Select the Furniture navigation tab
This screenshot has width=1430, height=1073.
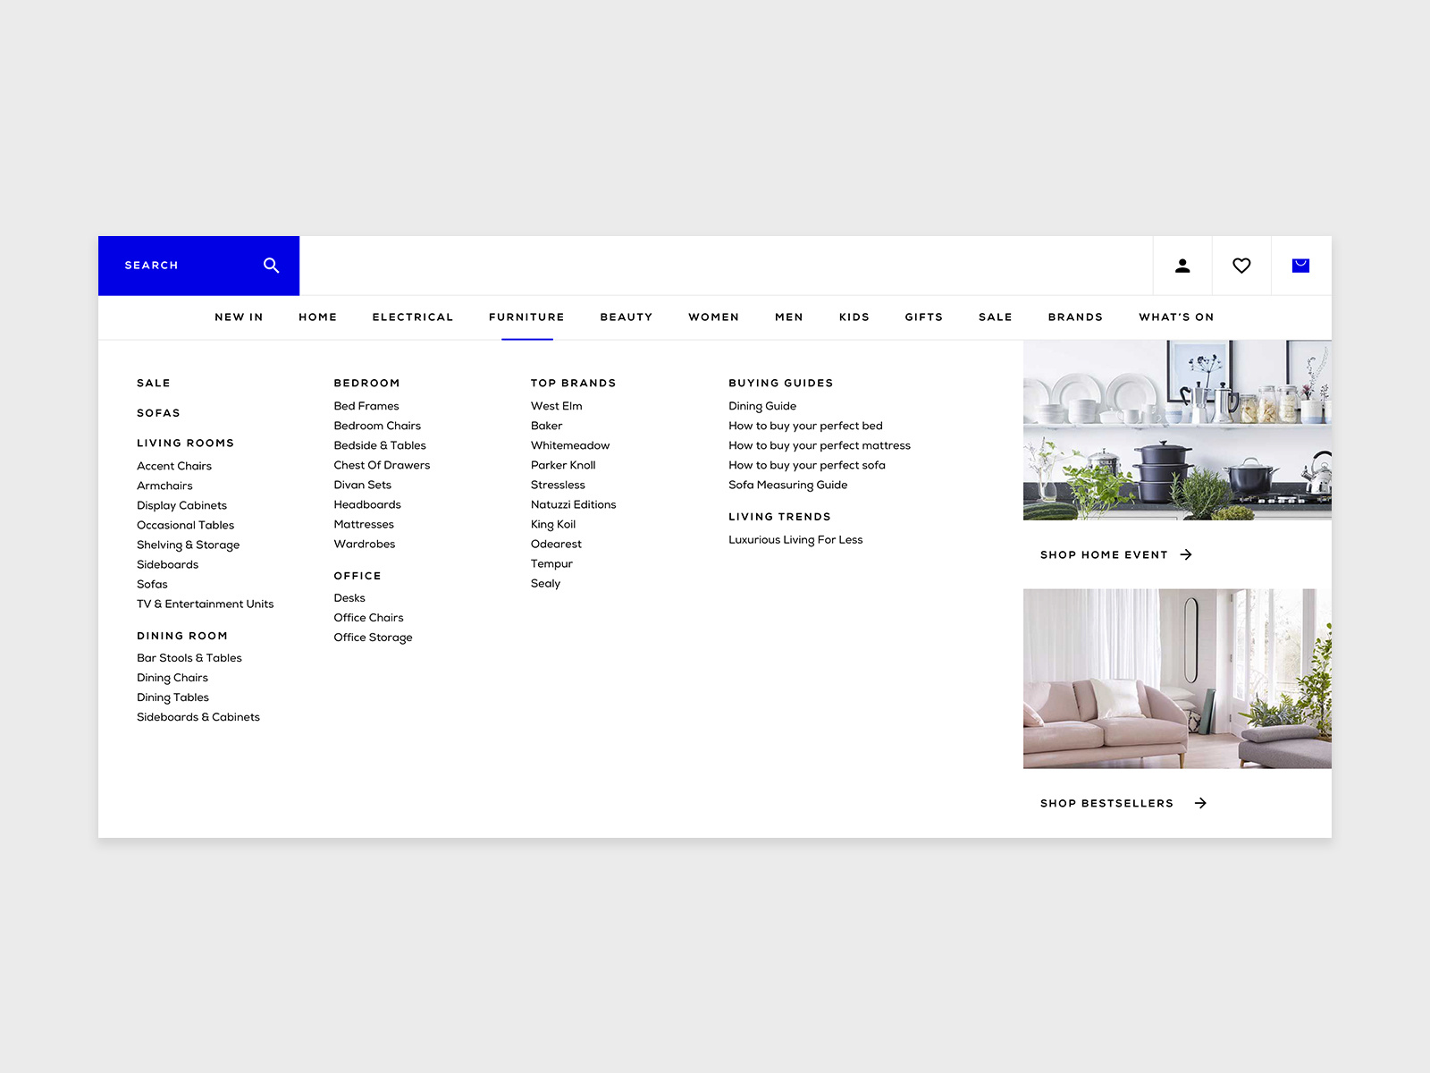click(526, 317)
